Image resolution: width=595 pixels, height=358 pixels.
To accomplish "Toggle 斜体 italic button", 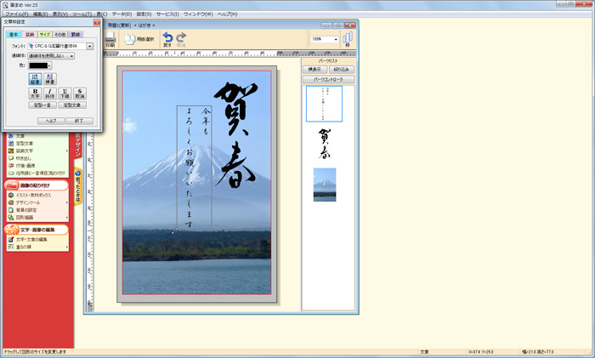I will (50, 94).
